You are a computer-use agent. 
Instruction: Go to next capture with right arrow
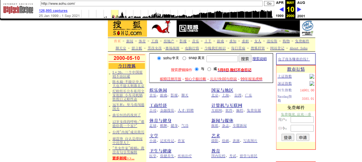[x=299, y=9]
